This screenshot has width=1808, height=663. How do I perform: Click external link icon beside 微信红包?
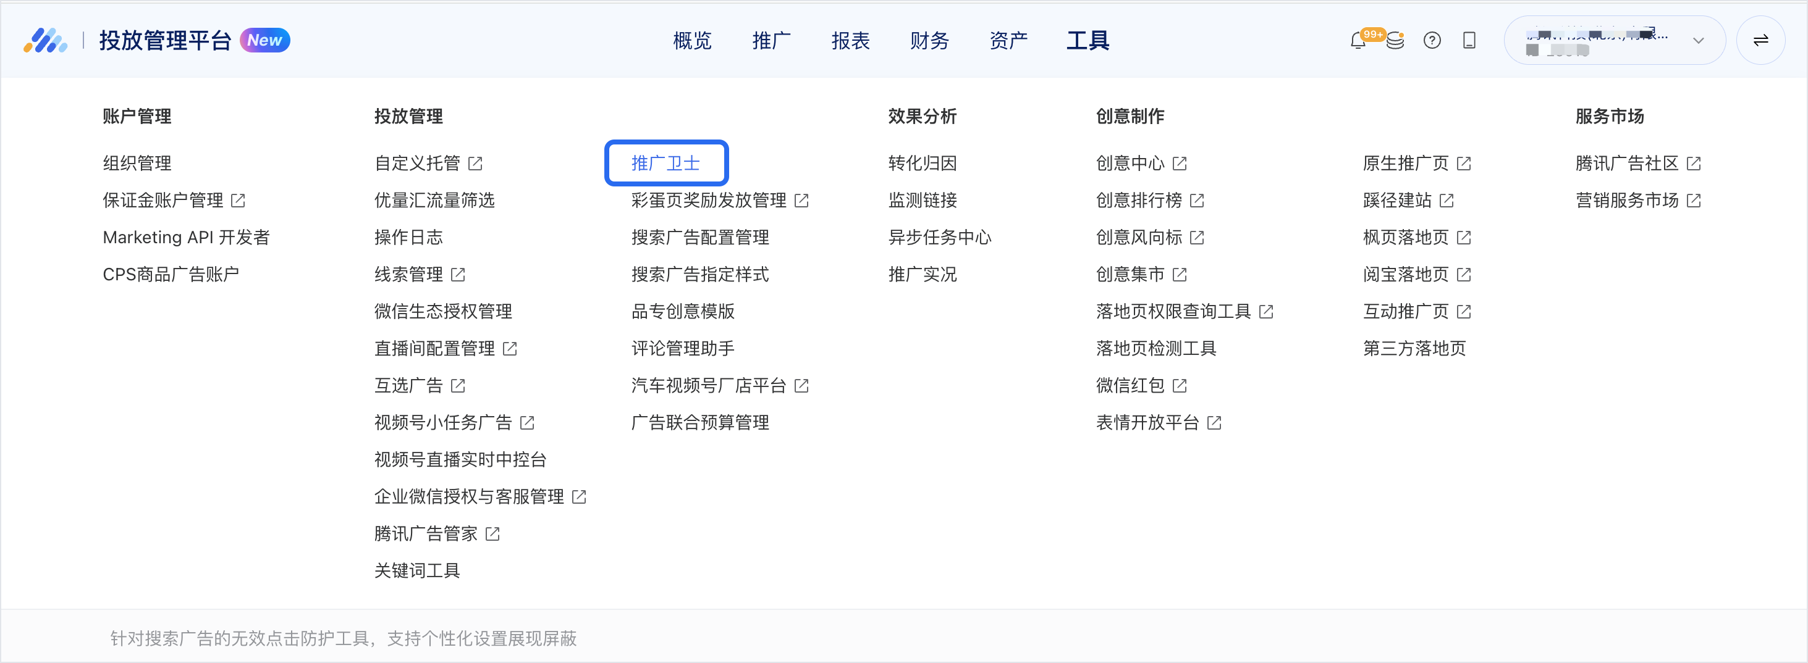[x=1180, y=385]
